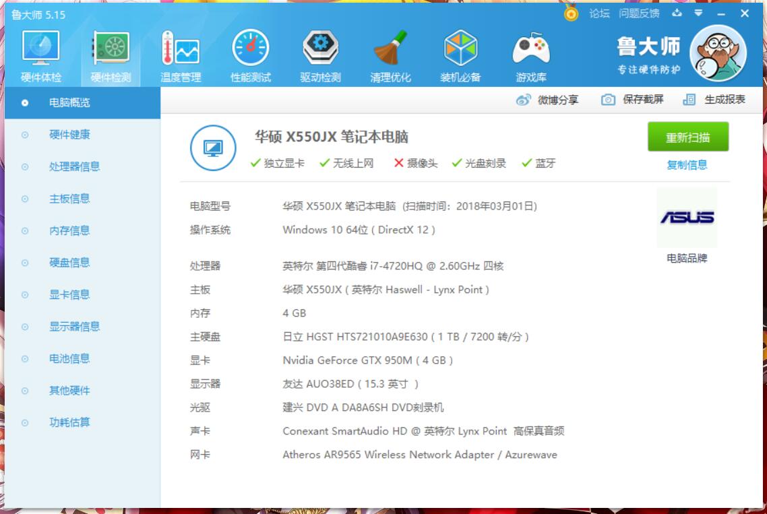Share via 微博分享
The width and height of the screenshot is (767, 514).
tap(557, 100)
